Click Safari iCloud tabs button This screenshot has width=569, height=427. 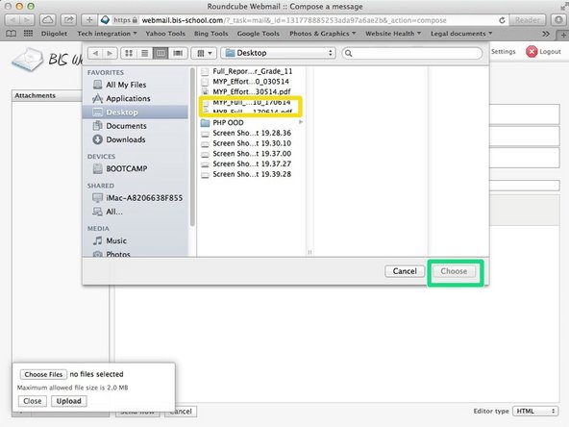(x=47, y=20)
